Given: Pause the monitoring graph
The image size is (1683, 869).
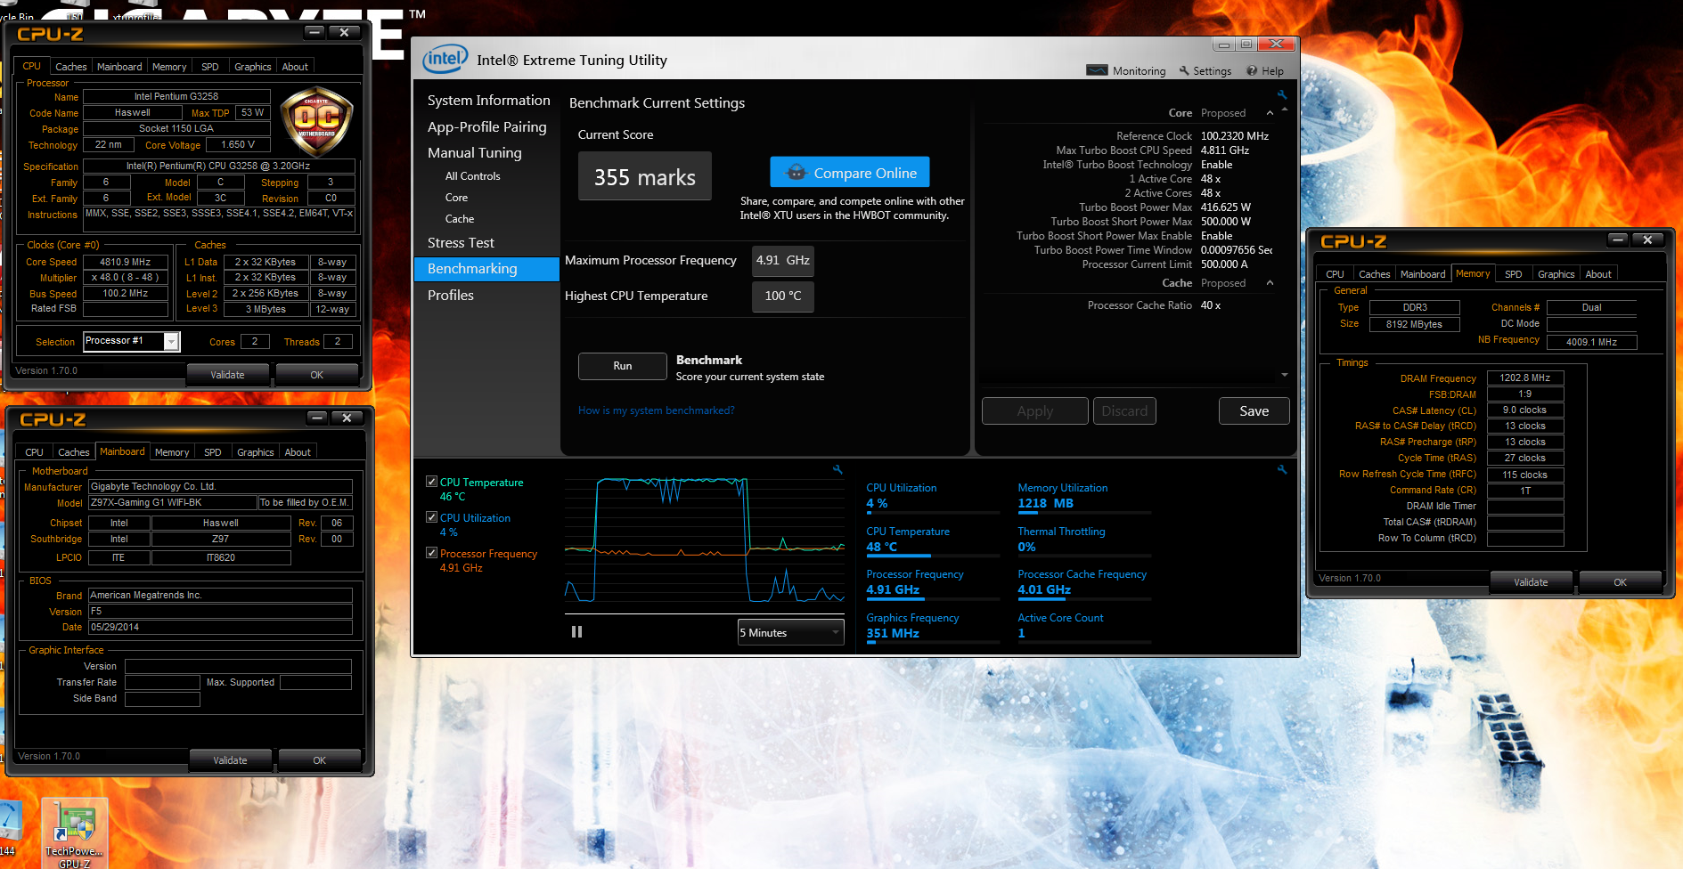Looking at the screenshot, I should 576,631.
